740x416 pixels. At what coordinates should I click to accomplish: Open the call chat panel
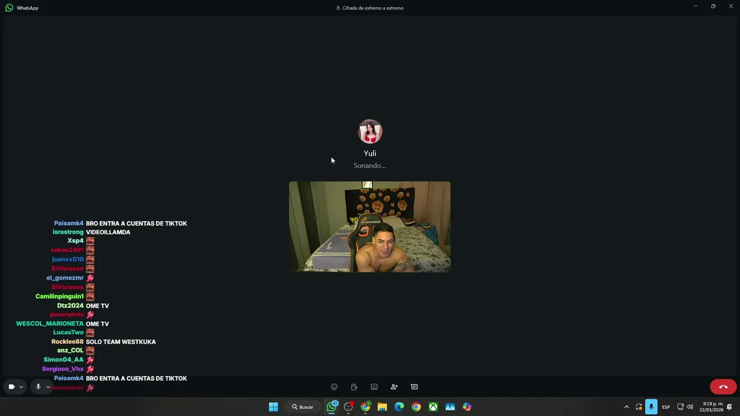[x=414, y=387]
